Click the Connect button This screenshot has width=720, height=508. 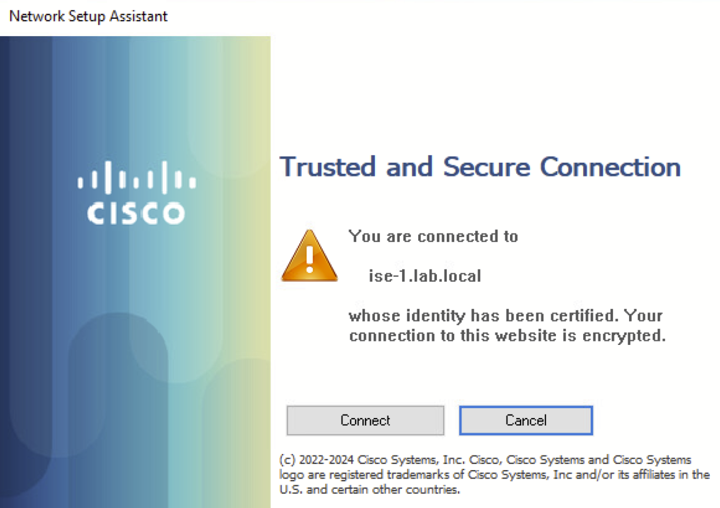tap(365, 420)
